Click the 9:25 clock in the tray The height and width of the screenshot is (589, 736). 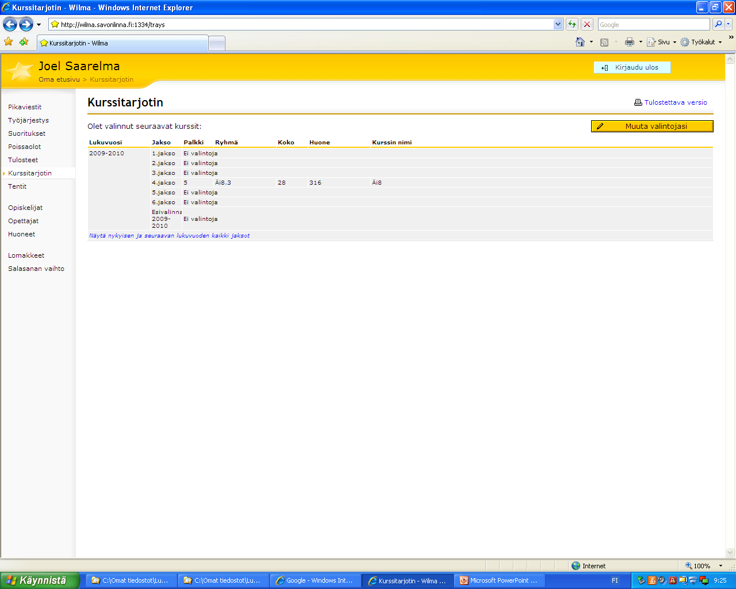(x=720, y=580)
